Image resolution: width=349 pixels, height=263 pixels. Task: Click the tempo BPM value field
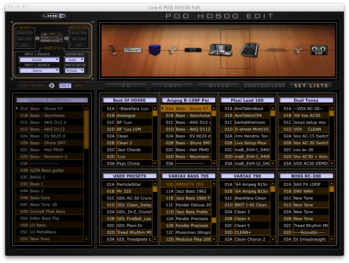tap(65, 86)
